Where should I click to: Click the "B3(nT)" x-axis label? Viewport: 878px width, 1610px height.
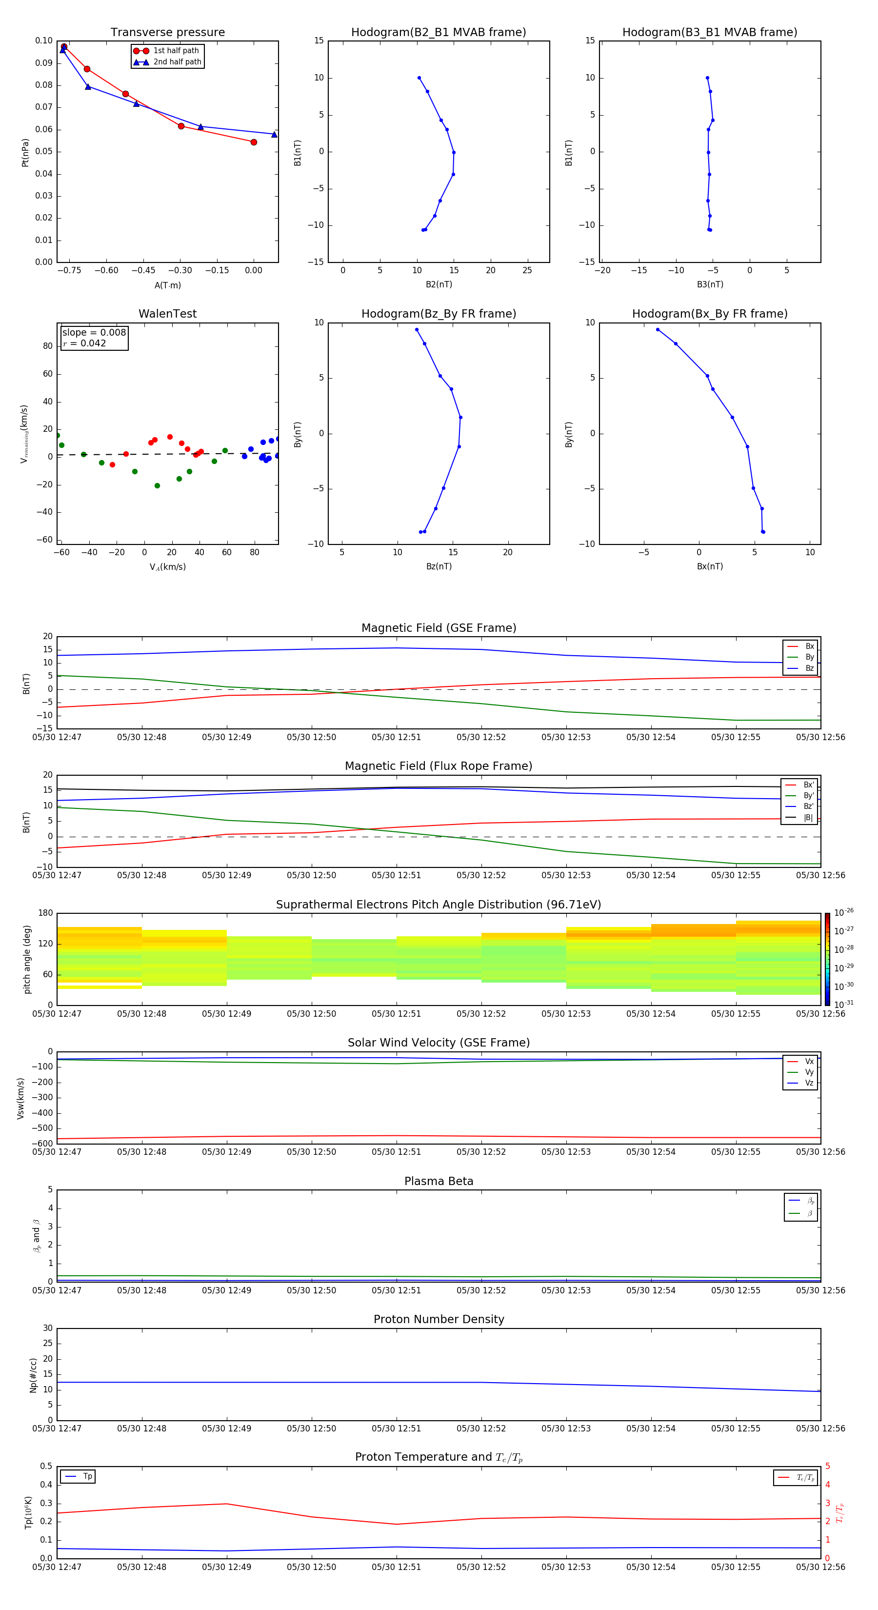(x=710, y=284)
